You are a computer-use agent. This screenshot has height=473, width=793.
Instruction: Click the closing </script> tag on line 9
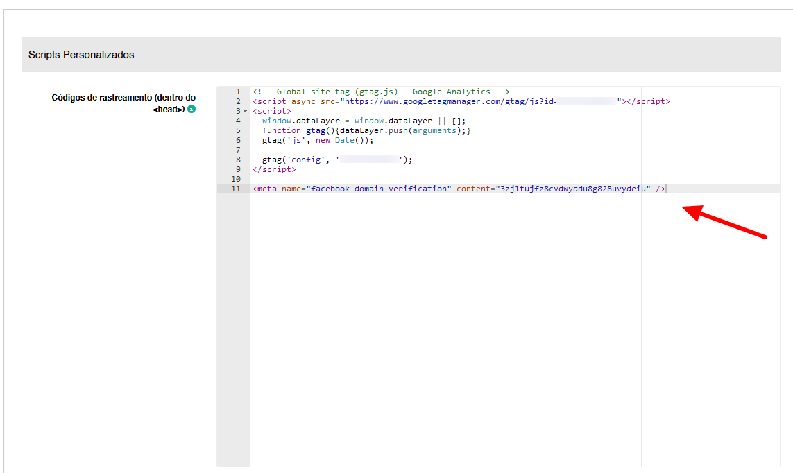click(x=274, y=169)
